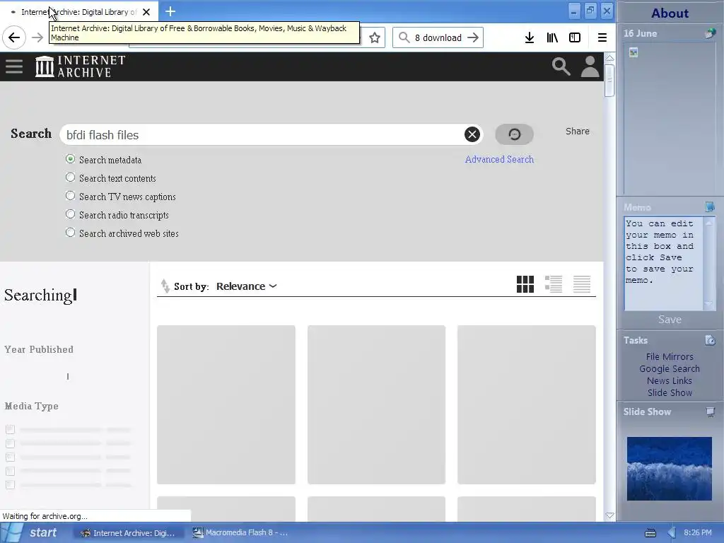724x543 pixels.
Task: Switch to extended list view
Action: [x=553, y=284]
